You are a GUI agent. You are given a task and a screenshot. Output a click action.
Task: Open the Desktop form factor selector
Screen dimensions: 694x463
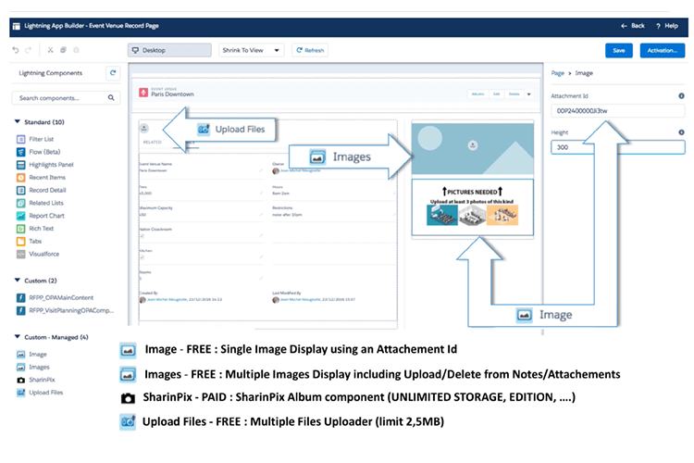(169, 50)
